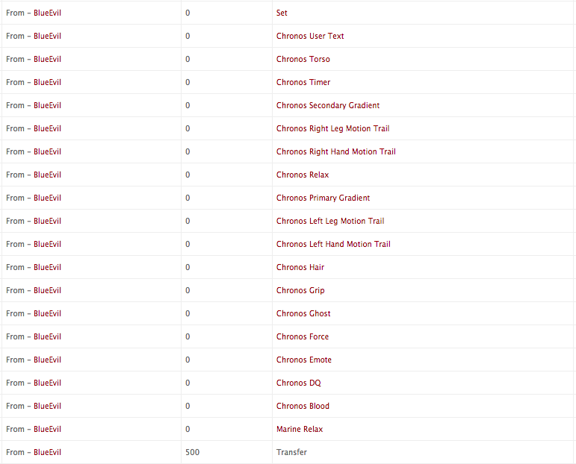
Task: Select Chronos Left Leg Motion Trail link
Action: pos(330,221)
